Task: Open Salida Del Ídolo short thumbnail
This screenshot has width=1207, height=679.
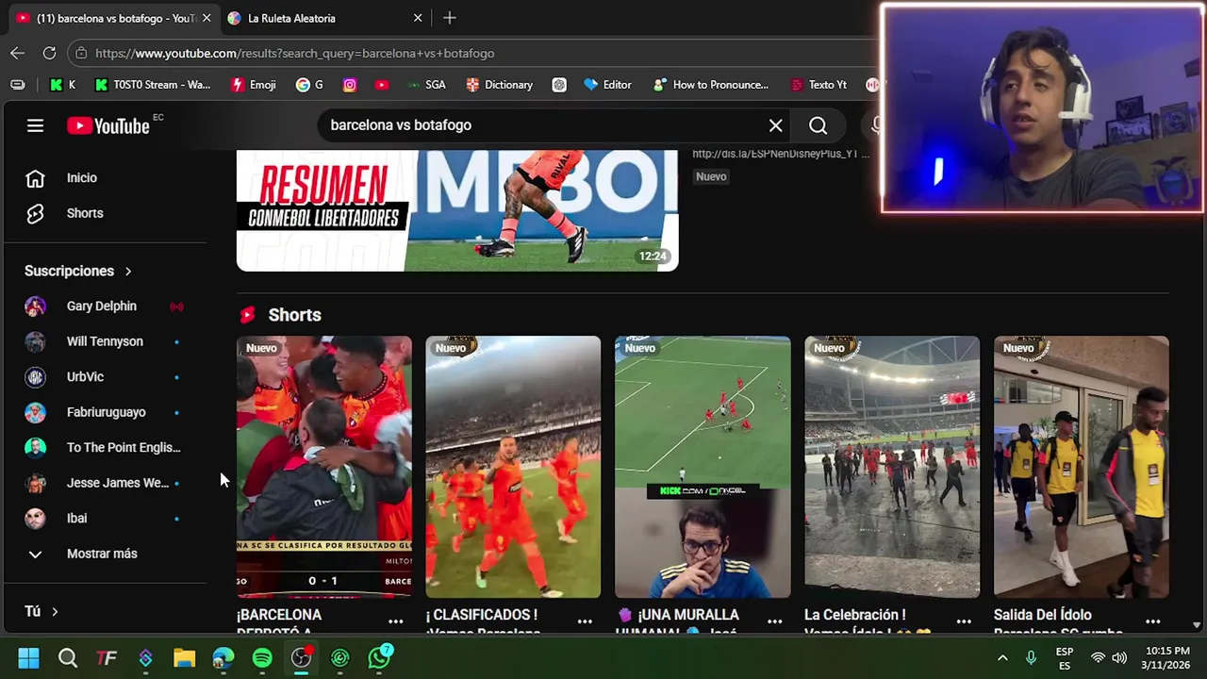Action: [x=1082, y=467]
